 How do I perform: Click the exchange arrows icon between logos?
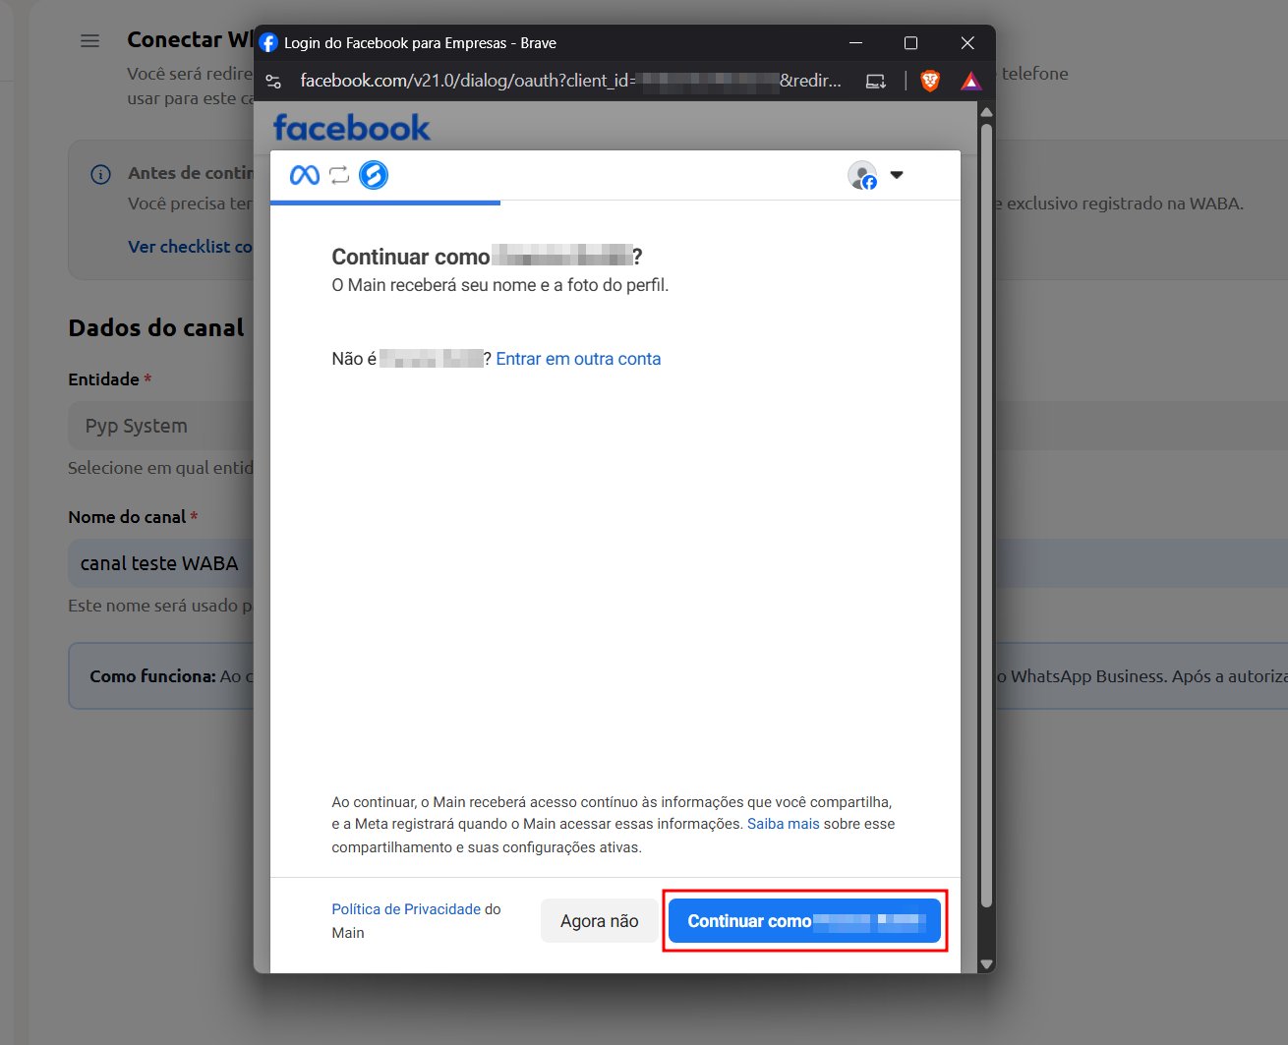pos(339,175)
